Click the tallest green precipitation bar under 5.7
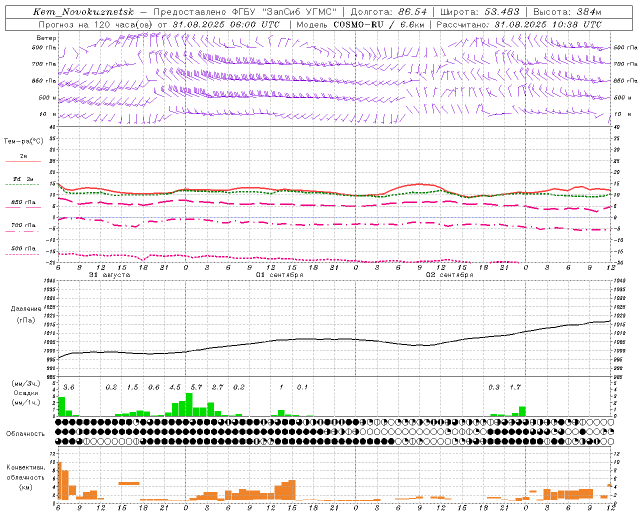The image size is (640, 512). tap(189, 404)
